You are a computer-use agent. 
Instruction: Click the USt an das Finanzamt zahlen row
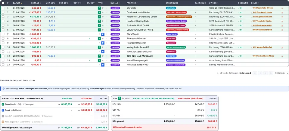click(x=165, y=127)
